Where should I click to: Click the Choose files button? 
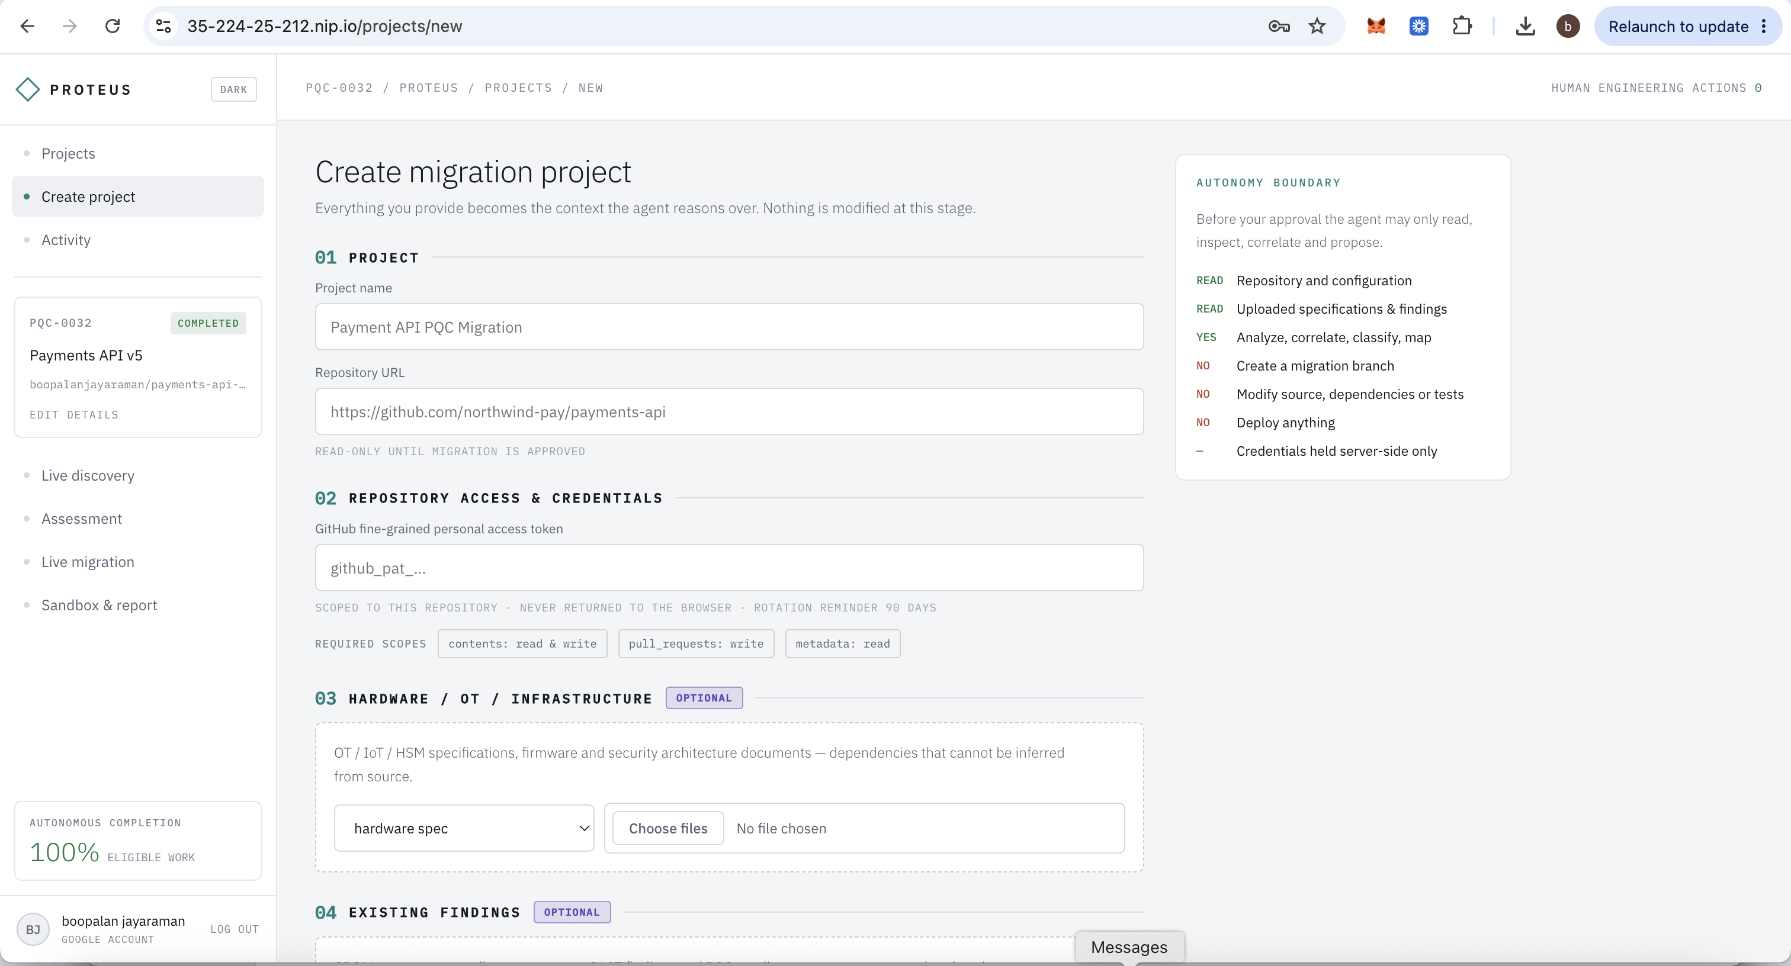click(668, 827)
